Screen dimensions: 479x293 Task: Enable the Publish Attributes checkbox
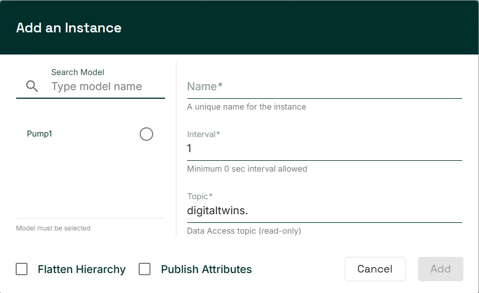click(145, 269)
